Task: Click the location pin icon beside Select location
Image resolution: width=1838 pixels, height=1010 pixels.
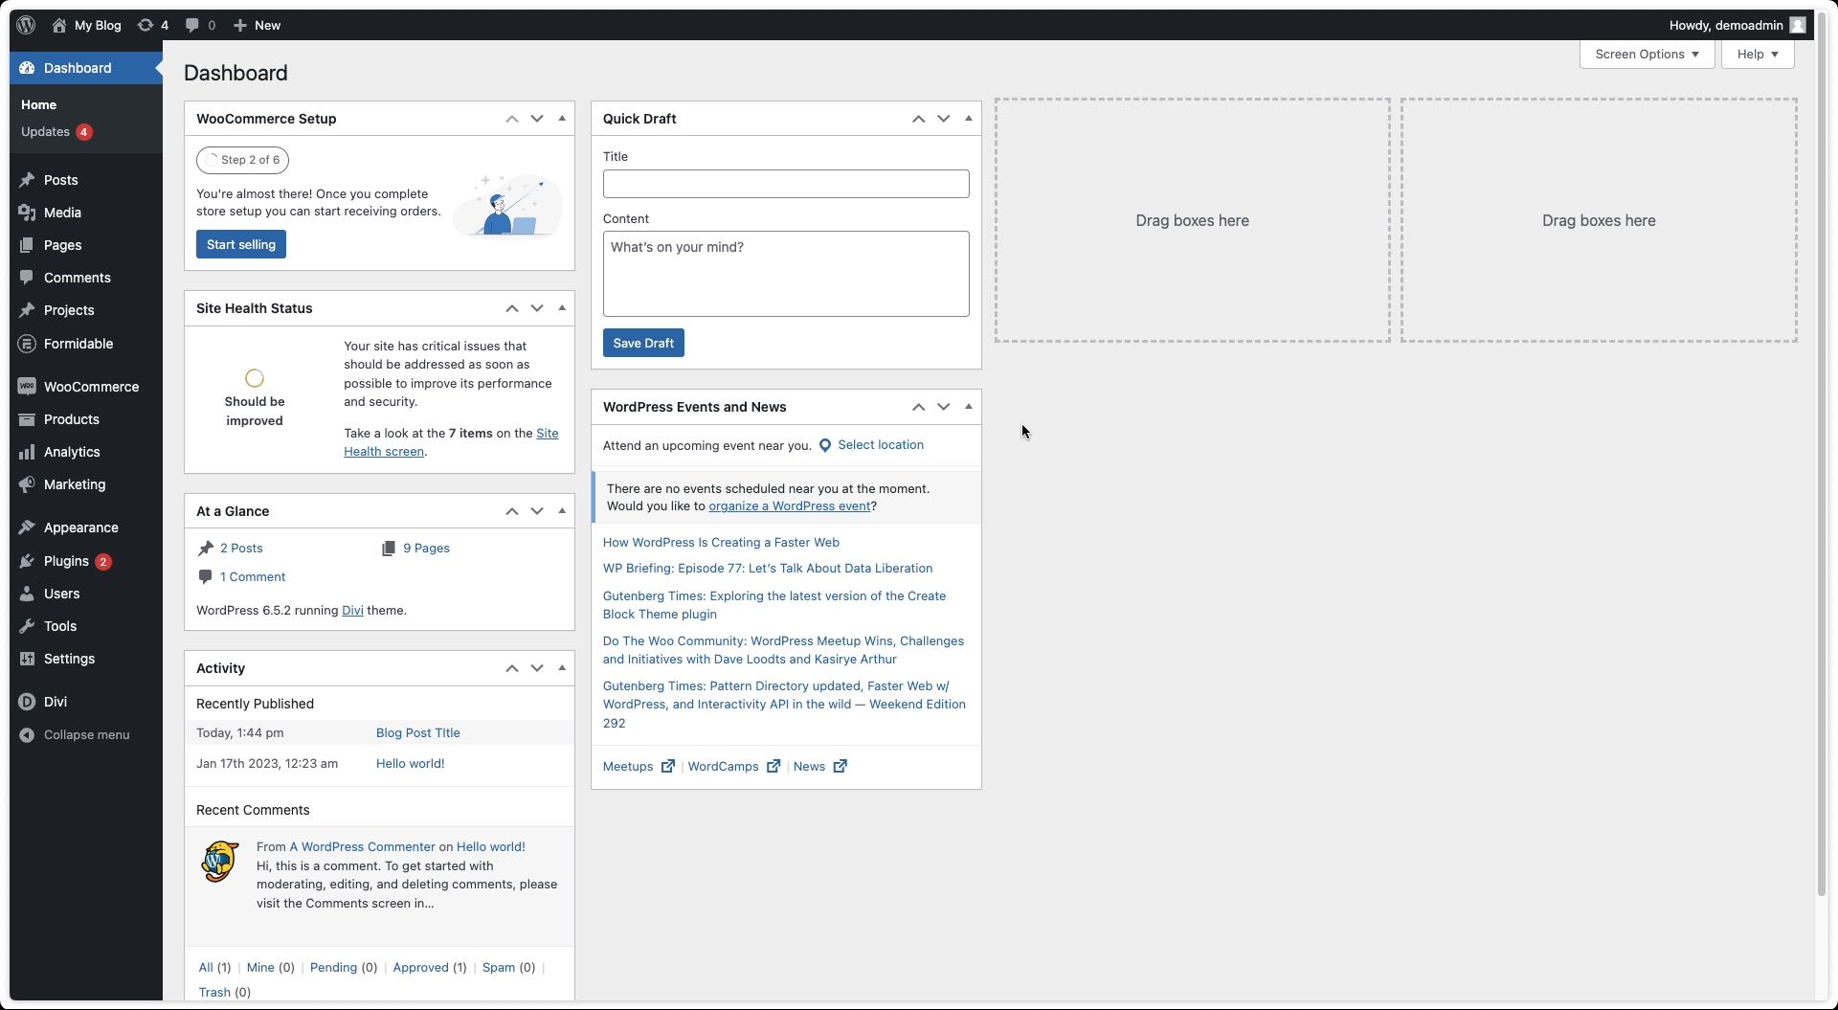Action: pos(825,445)
